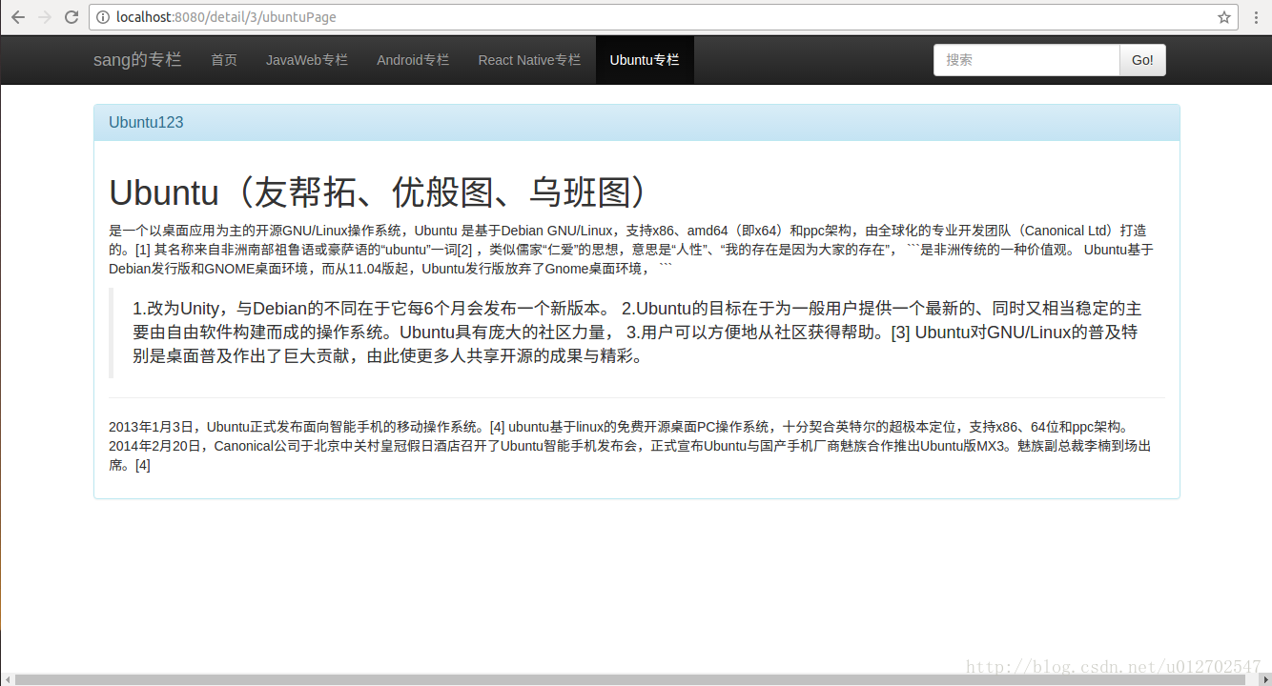Click the active Ubuntu专栏 nav item
The height and width of the screenshot is (686, 1272).
(645, 60)
